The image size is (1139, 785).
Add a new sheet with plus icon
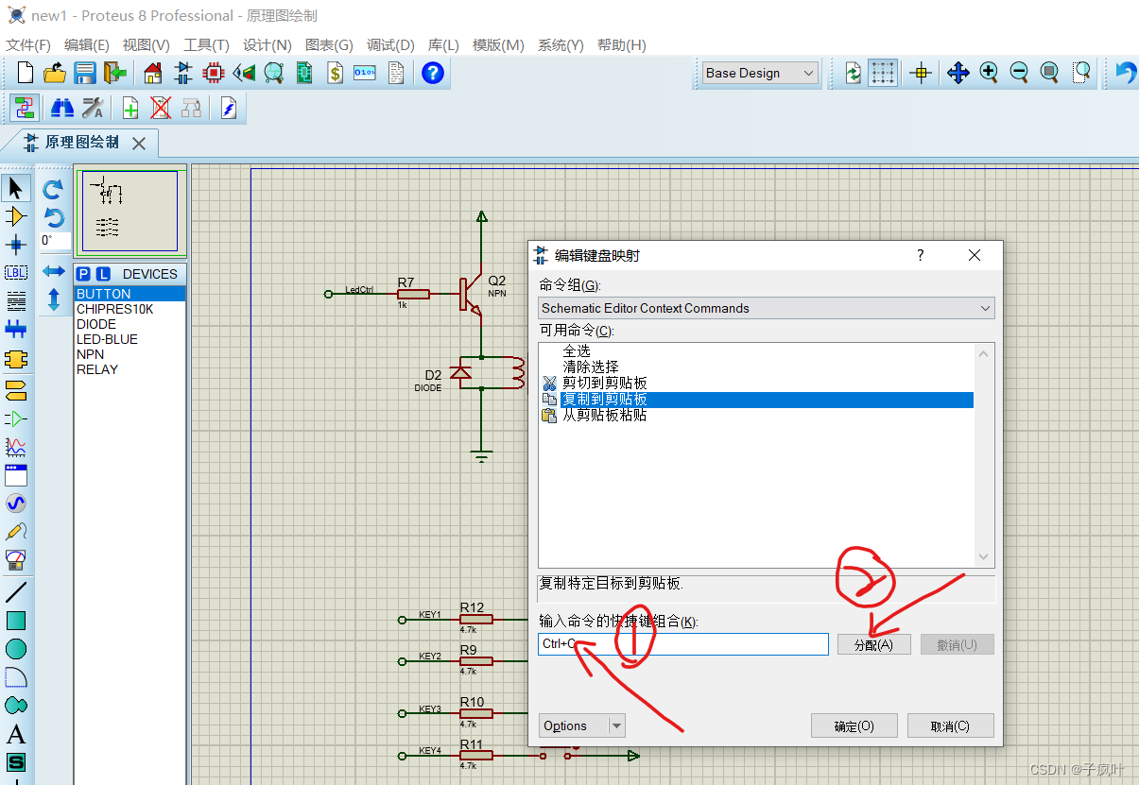click(130, 108)
